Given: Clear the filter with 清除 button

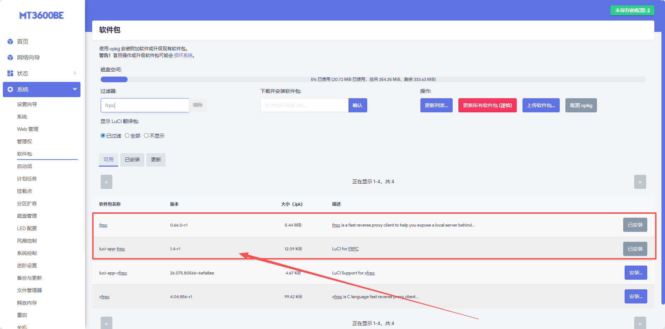Looking at the screenshot, I should [x=197, y=105].
